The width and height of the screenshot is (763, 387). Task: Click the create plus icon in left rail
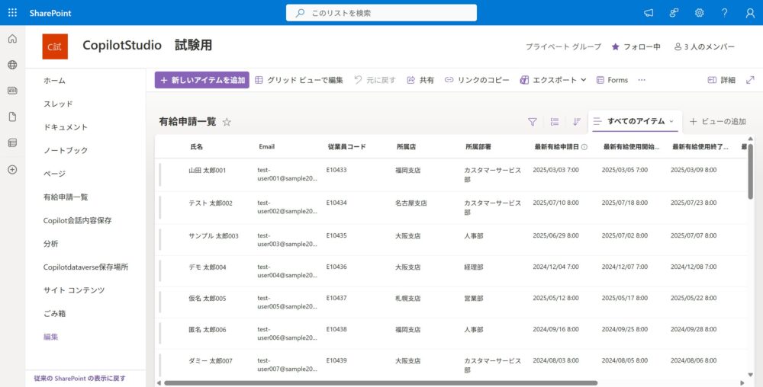coord(12,169)
